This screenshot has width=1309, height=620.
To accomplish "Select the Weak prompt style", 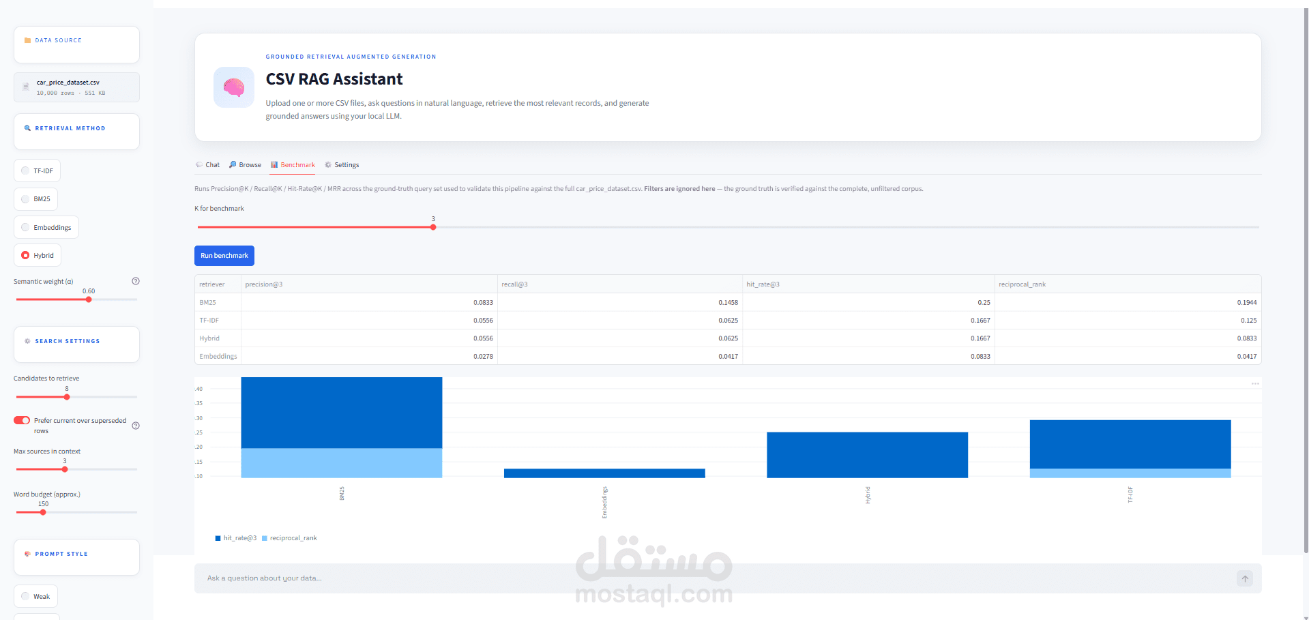I will [x=35, y=596].
